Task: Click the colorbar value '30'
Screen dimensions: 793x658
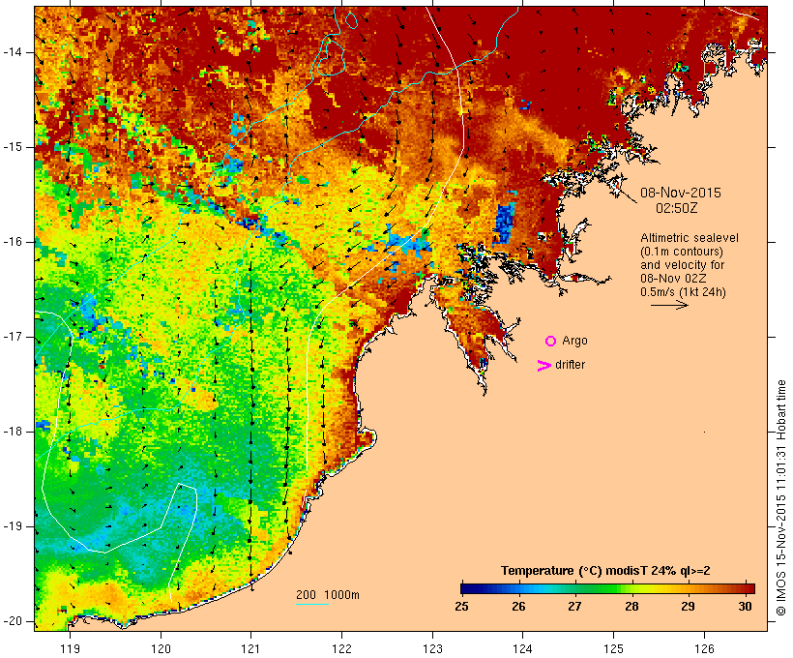Action: click(745, 607)
